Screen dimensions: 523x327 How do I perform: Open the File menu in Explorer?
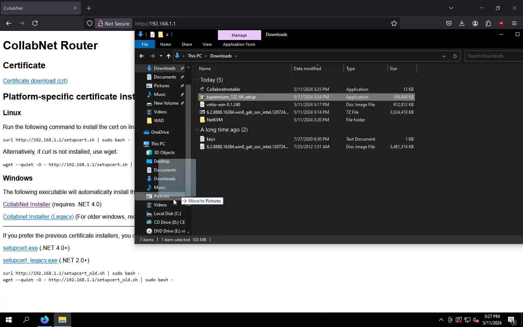[145, 44]
